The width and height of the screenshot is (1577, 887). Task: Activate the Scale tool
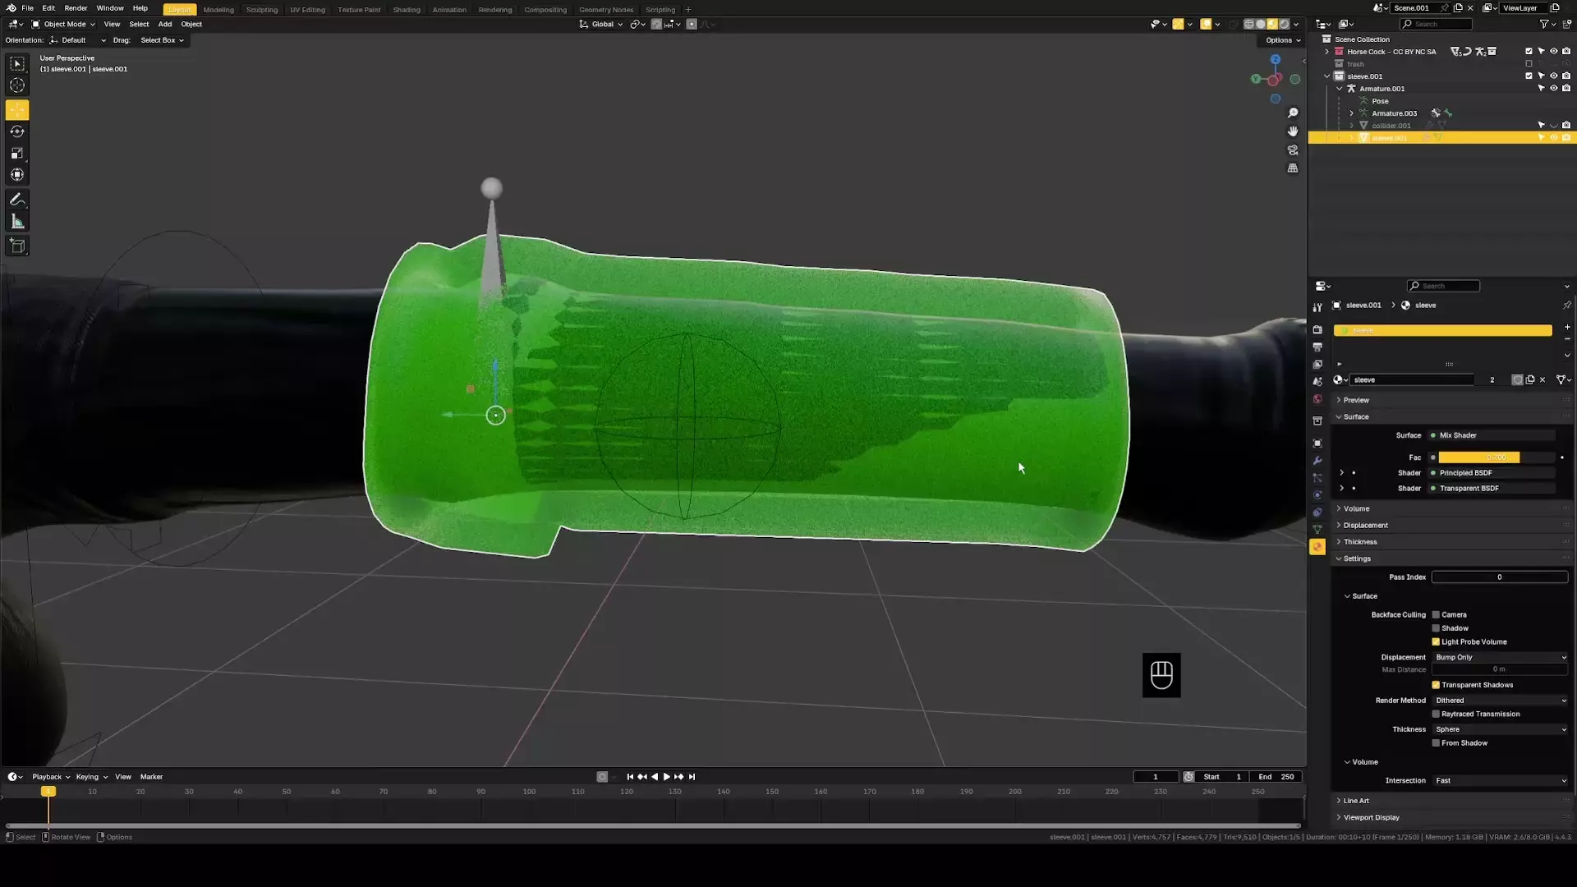[17, 154]
